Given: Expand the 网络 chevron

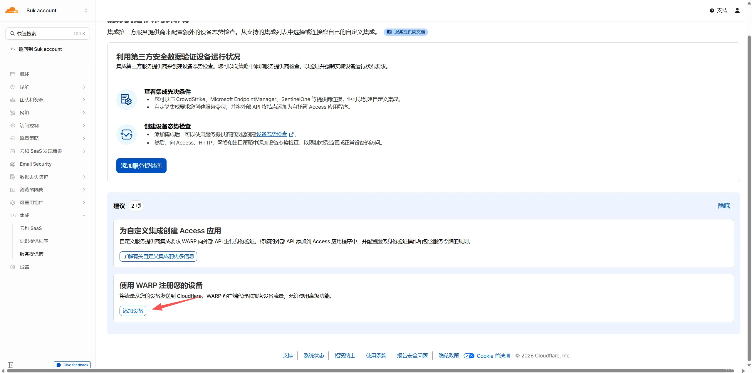Looking at the screenshot, I should point(84,113).
